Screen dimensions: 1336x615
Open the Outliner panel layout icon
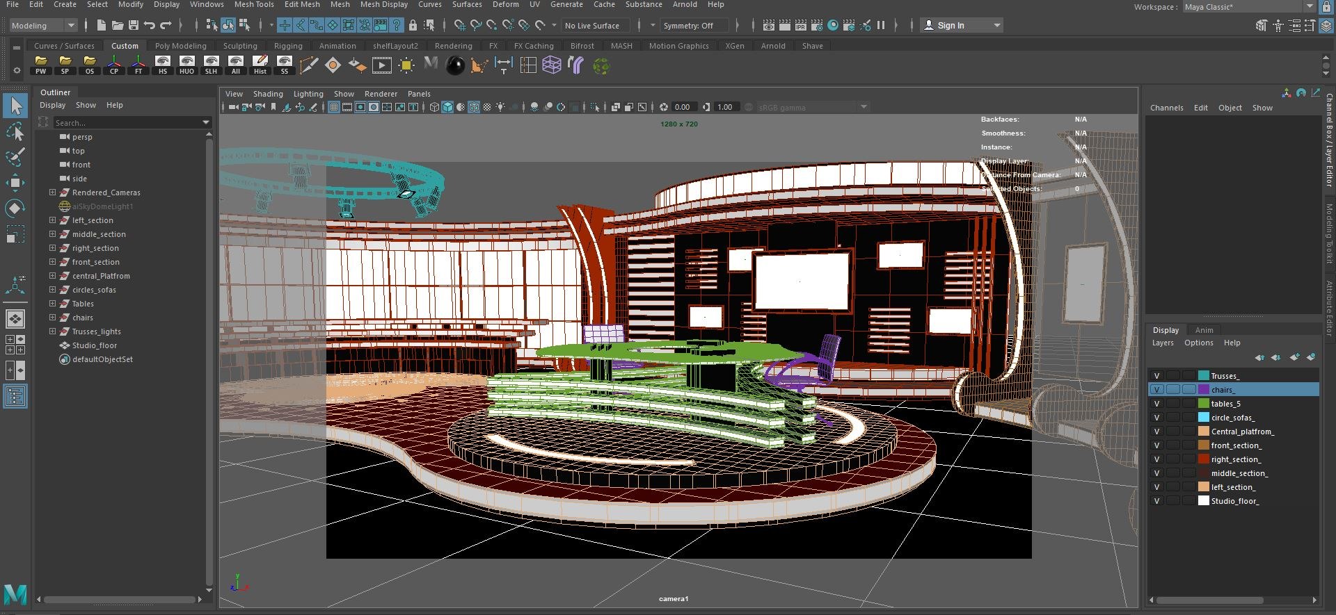point(15,397)
